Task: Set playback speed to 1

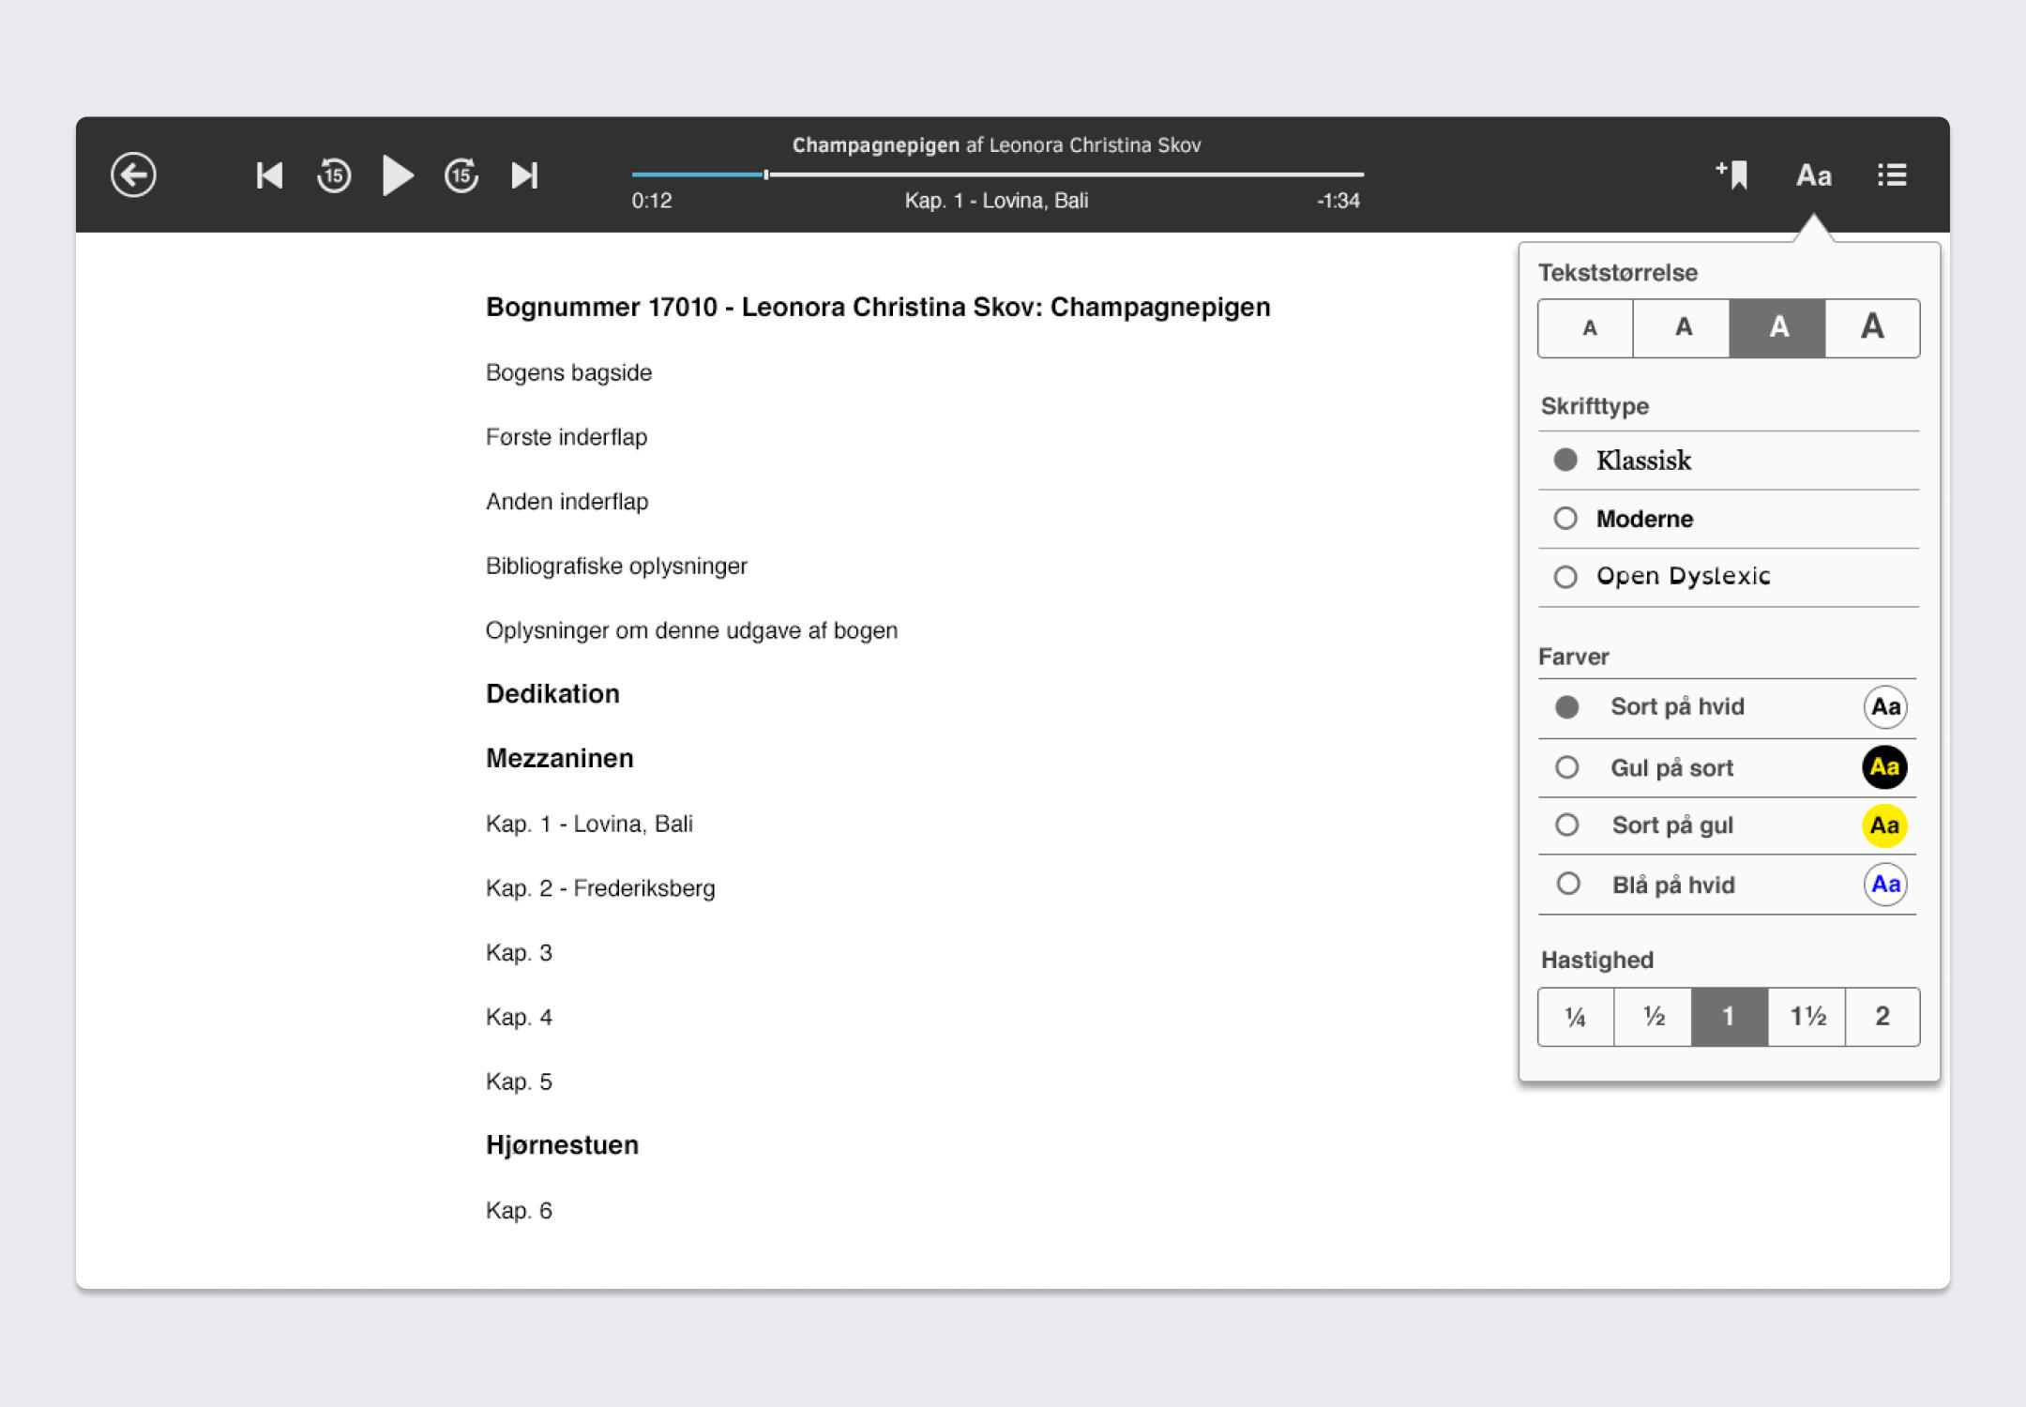Action: pyautogui.click(x=1730, y=1017)
